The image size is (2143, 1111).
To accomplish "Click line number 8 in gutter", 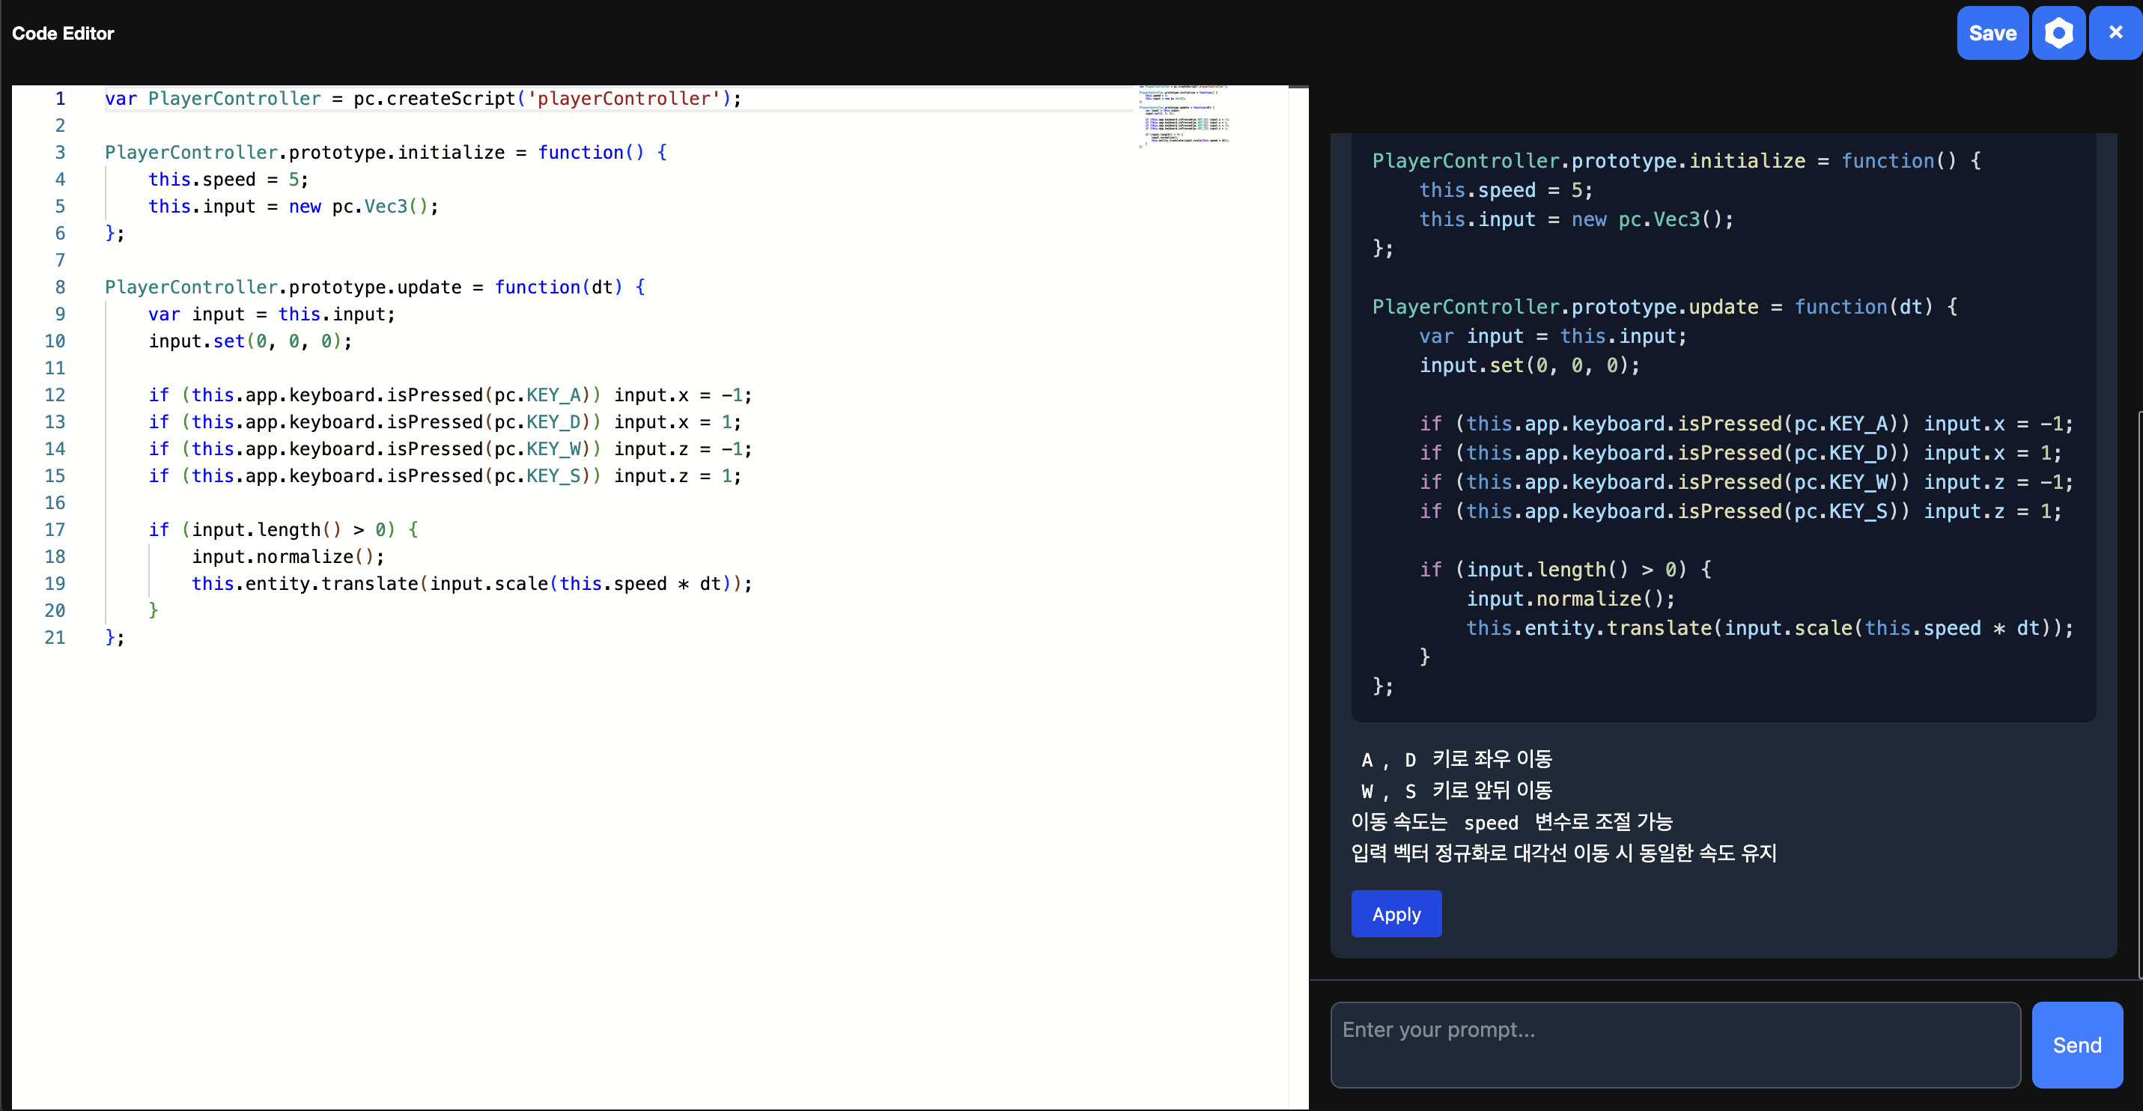I will (60, 287).
